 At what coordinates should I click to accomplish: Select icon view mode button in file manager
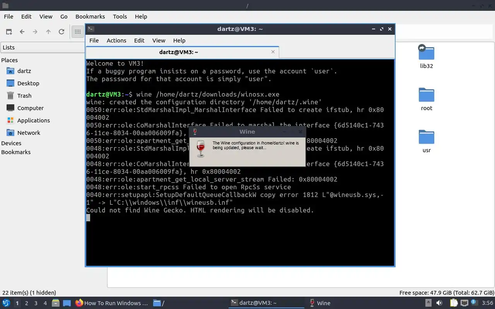(x=77, y=32)
